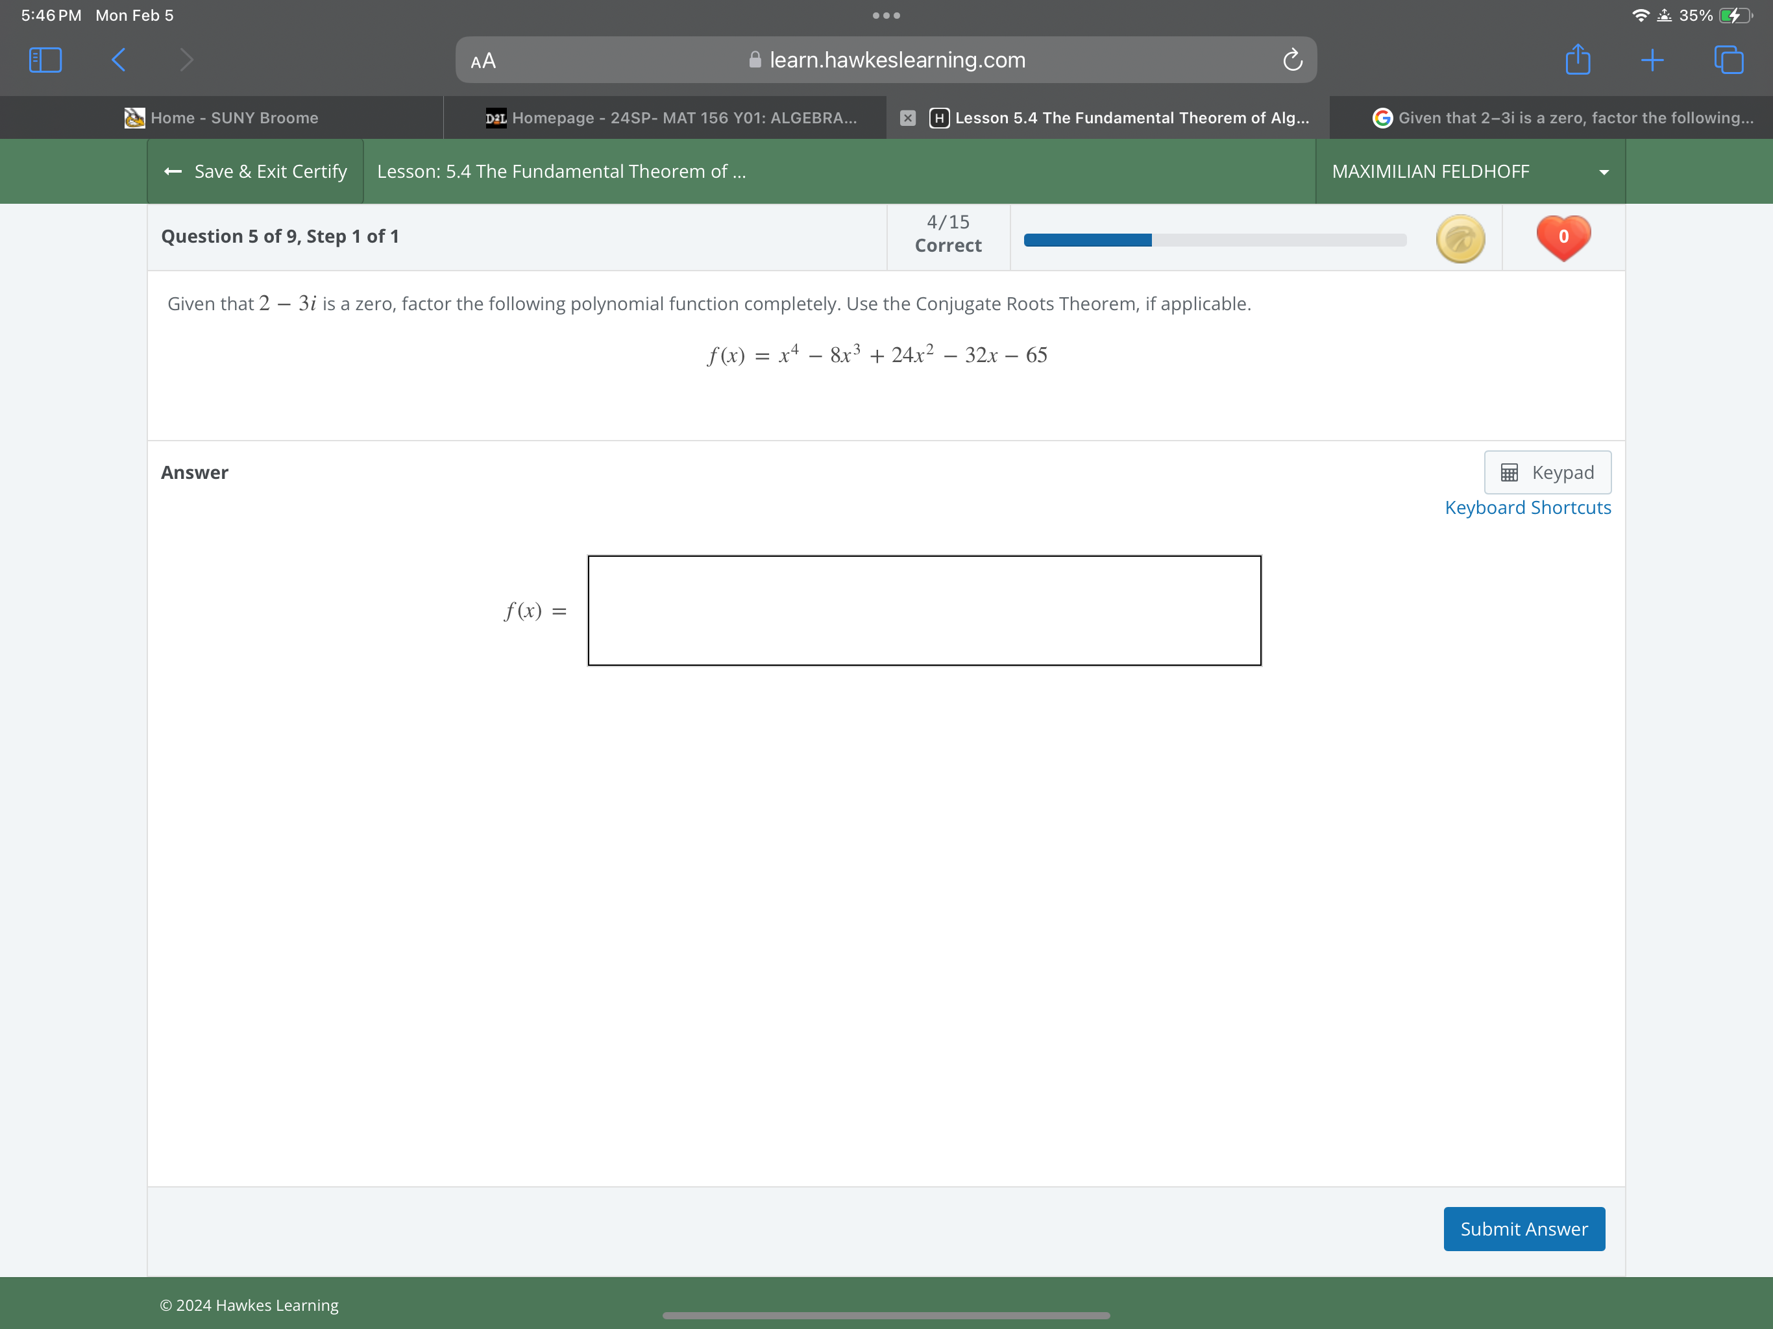Open the Keypad button
This screenshot has height=1329, width=1773.
[1547, 472]
